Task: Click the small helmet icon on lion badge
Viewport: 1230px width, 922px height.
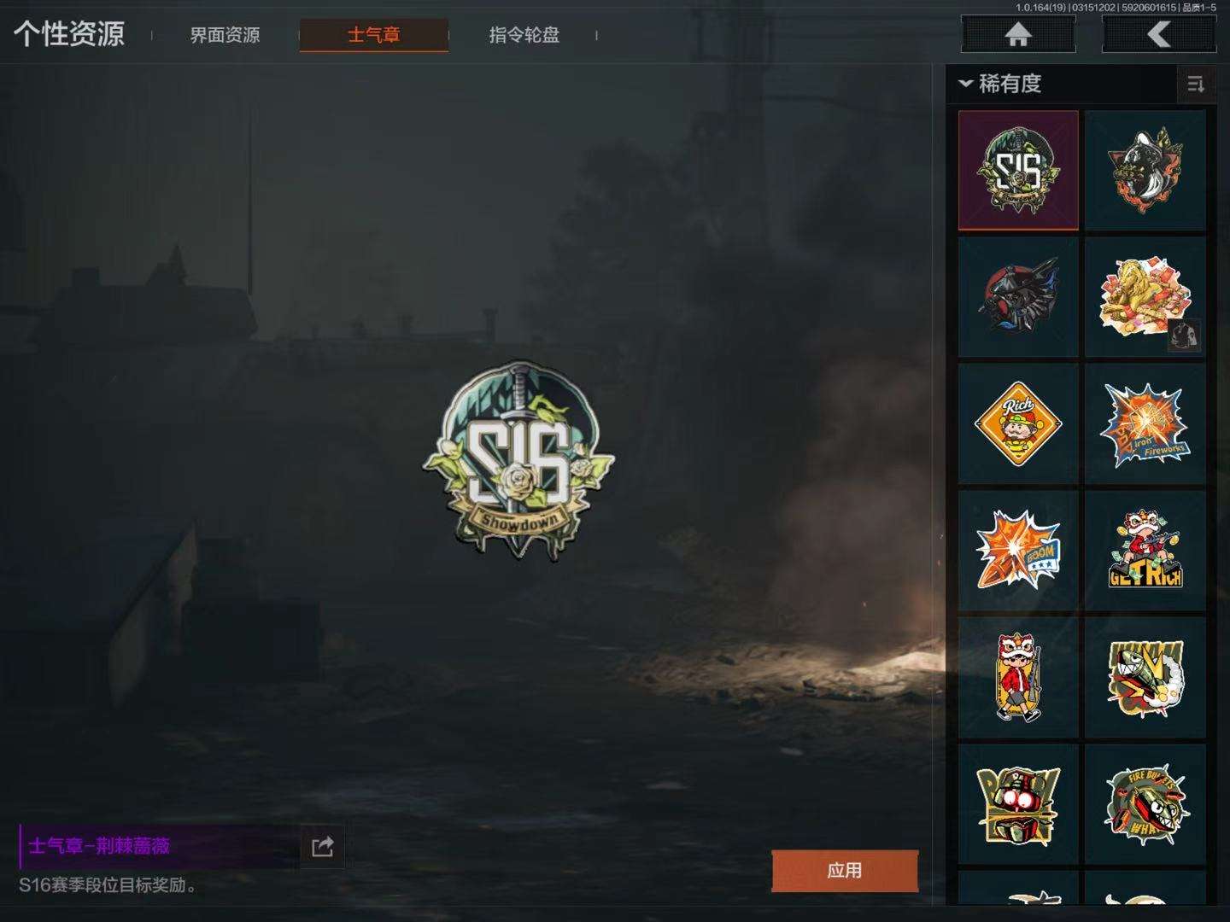Action: pyautogui.click(x=1185, y=336)
